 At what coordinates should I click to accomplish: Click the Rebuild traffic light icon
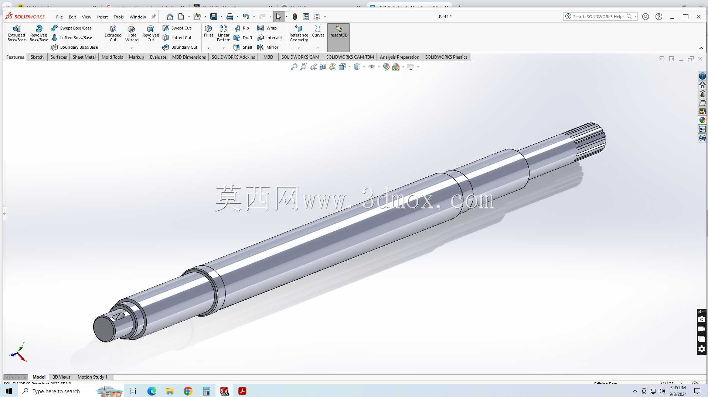tap(295, 17)
